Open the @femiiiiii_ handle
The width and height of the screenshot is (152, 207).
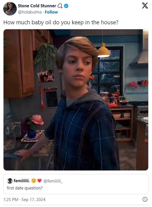point(53,181)
